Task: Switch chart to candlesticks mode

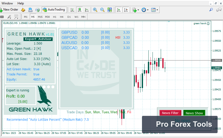Action: pyautogui.click(x=79, y=10)
